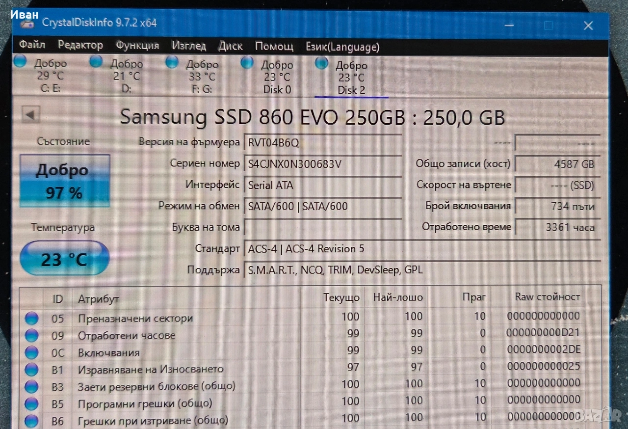Click status orb for attribute B5
The image size is (628, 429).
31,403
